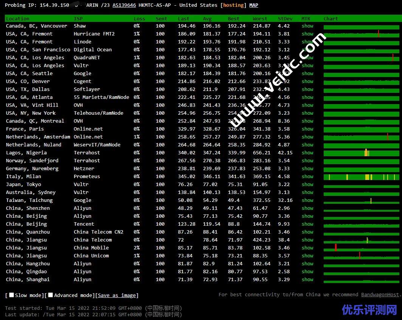Viewport: 402px width, 320px height.
Task: Show MTR for Hurricane FMT2 row
Action: point(307,34)
